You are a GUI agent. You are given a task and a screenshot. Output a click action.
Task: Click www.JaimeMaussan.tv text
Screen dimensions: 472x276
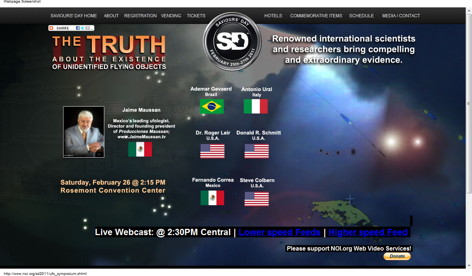point(142,137)
